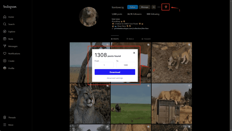Expand the More menu in sidebar
This screenshot has height=131, width=232.
[5, 125]
